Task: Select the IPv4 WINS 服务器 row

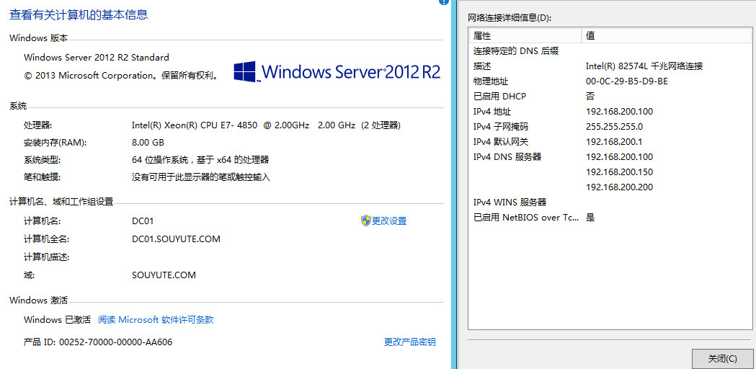Action: [x=610, y=202]
